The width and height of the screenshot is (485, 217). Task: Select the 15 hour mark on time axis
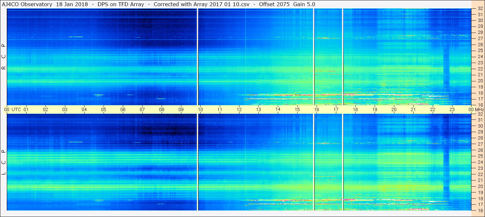297,110
